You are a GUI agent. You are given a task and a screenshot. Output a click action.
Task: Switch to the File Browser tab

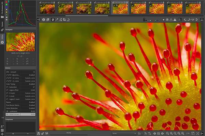(2, 10)
